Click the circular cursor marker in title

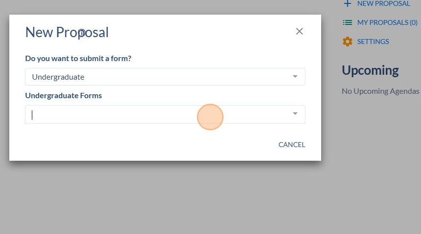click(x=82, y=33)
